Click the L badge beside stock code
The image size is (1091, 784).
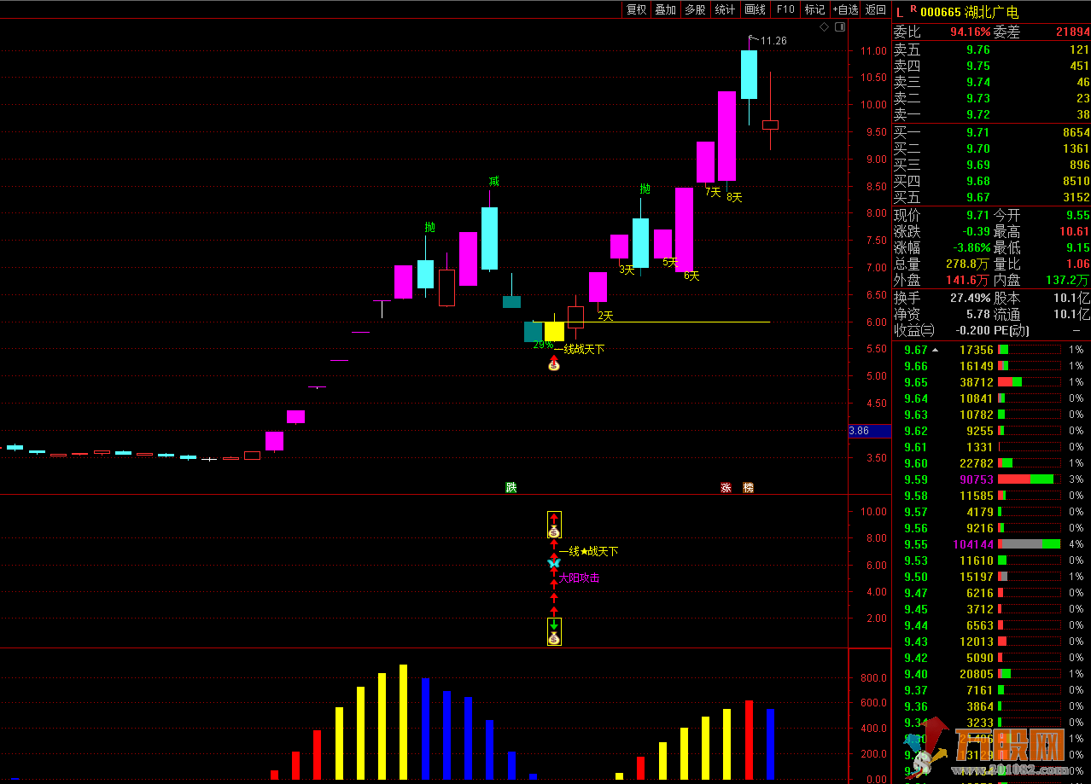[x=900, y=11]
